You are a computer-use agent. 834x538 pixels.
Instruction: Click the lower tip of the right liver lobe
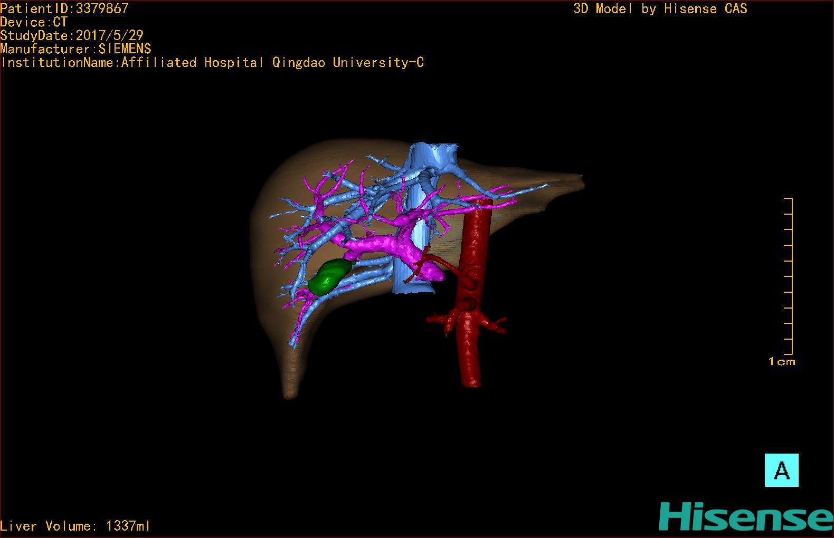click(289, 391)
